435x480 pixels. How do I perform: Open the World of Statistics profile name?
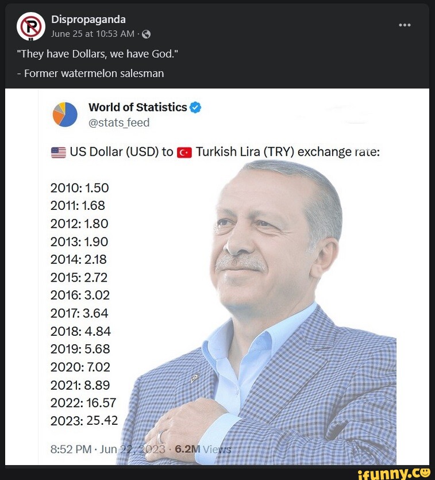coord(138,107)
